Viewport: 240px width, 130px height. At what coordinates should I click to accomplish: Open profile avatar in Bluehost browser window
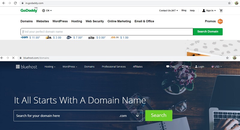click(x=235, y=58)
